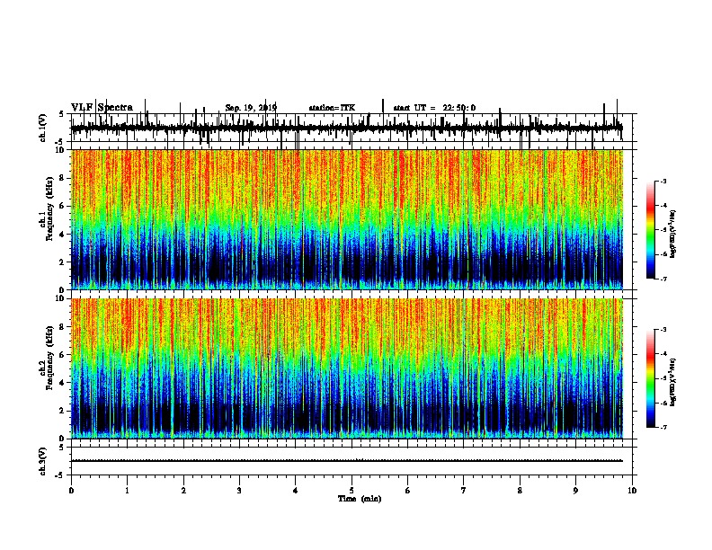Click the "4" kHz tick on ch.1 frequency axis
The width and height of the screenshot is (712, 550).
(x=63, y=235)
